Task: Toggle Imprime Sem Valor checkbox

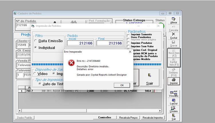Action: [128, 46]
